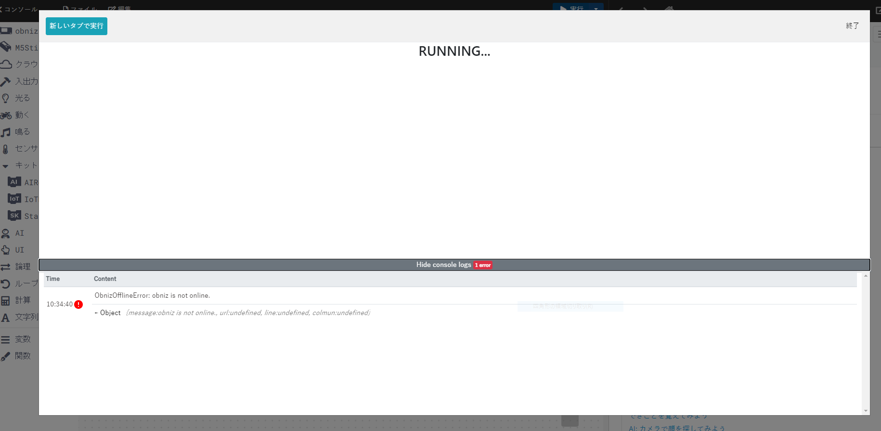Open the lightbulb 光る category

6,98
